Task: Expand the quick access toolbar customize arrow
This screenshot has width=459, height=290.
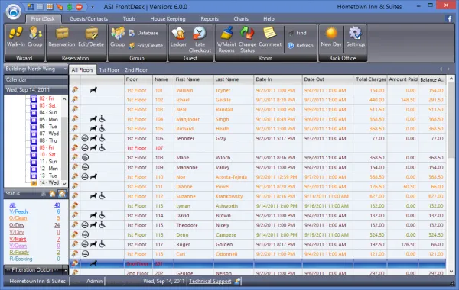Action: point(93,7)
